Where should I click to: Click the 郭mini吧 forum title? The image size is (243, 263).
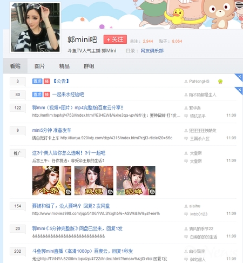tap(83, 39)
